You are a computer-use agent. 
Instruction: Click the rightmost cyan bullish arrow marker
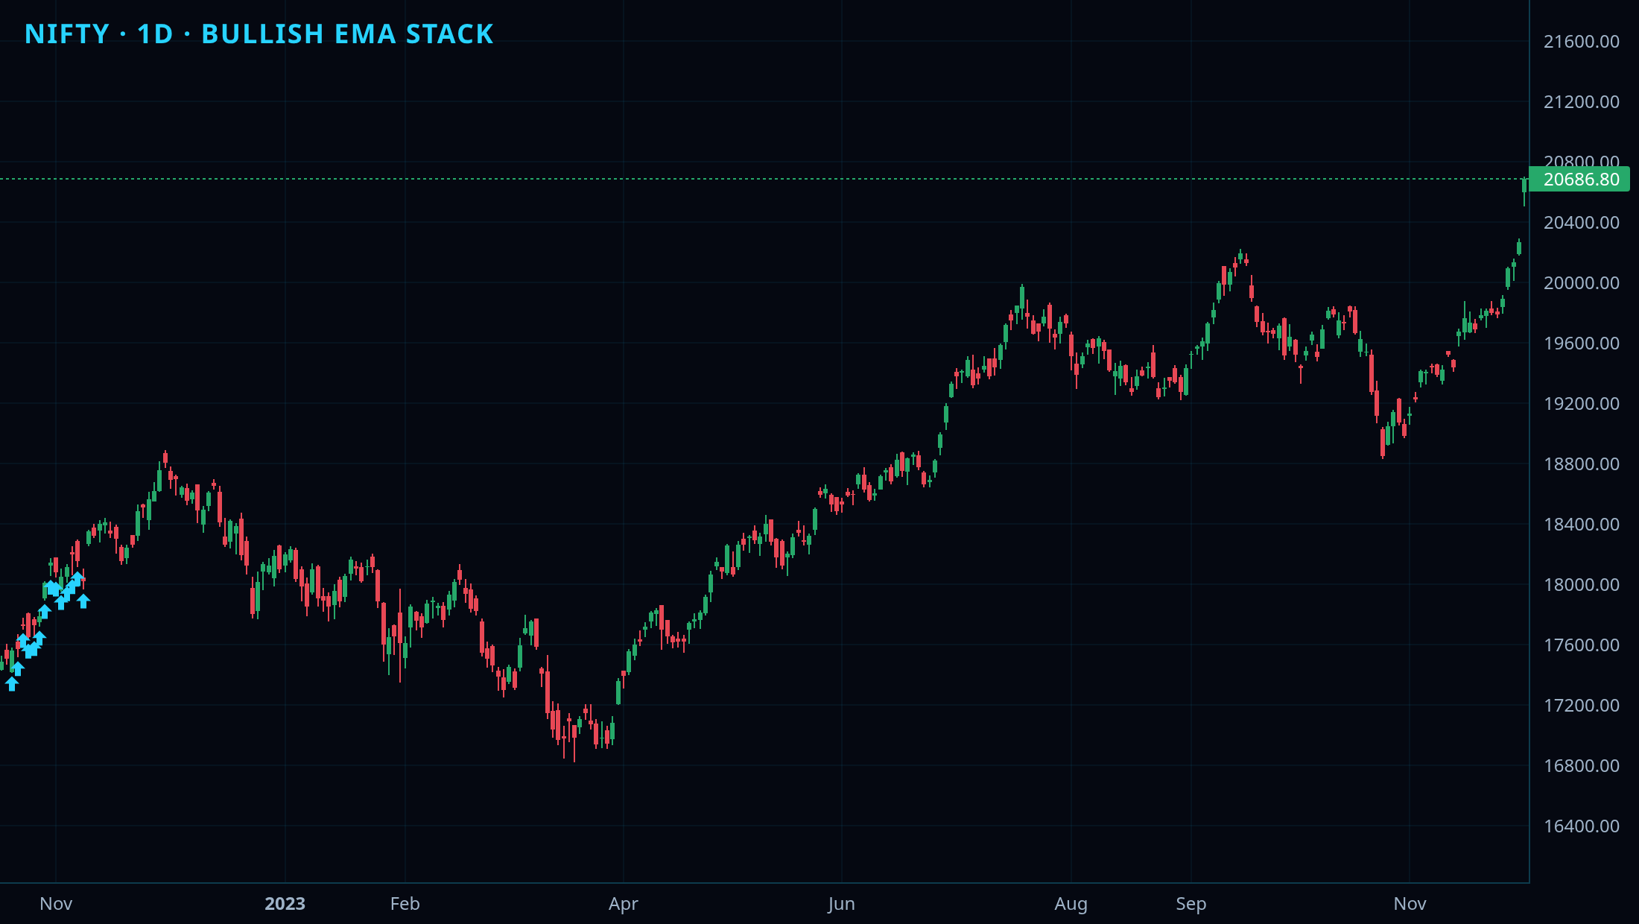click(x=83, y=601)
